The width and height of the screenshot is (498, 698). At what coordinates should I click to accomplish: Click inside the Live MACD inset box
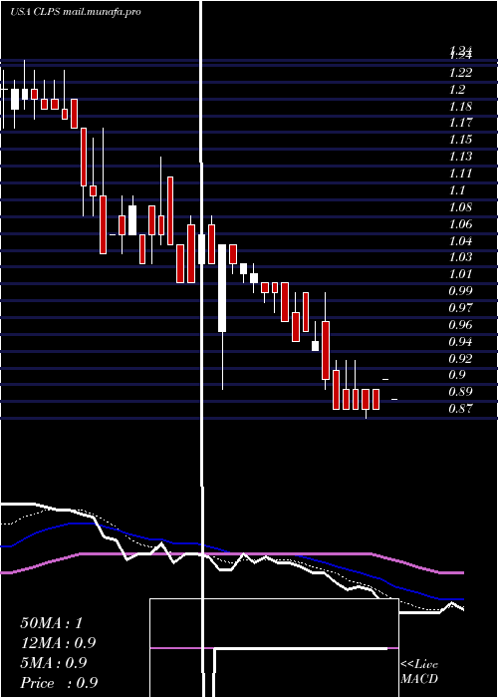pyautogui.click(x=274, y=648)
